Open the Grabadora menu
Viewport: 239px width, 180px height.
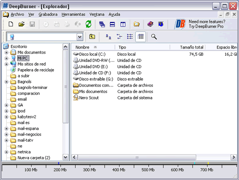[48, 15]
